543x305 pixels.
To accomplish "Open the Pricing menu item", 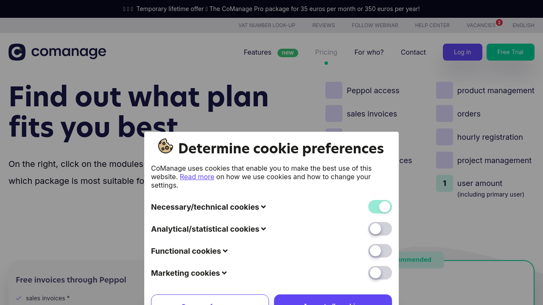I will (x=326, y=52).
